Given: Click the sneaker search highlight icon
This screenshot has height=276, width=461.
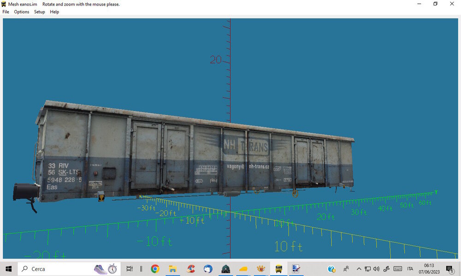Looking at the screenshot, I should pos(100,269).
